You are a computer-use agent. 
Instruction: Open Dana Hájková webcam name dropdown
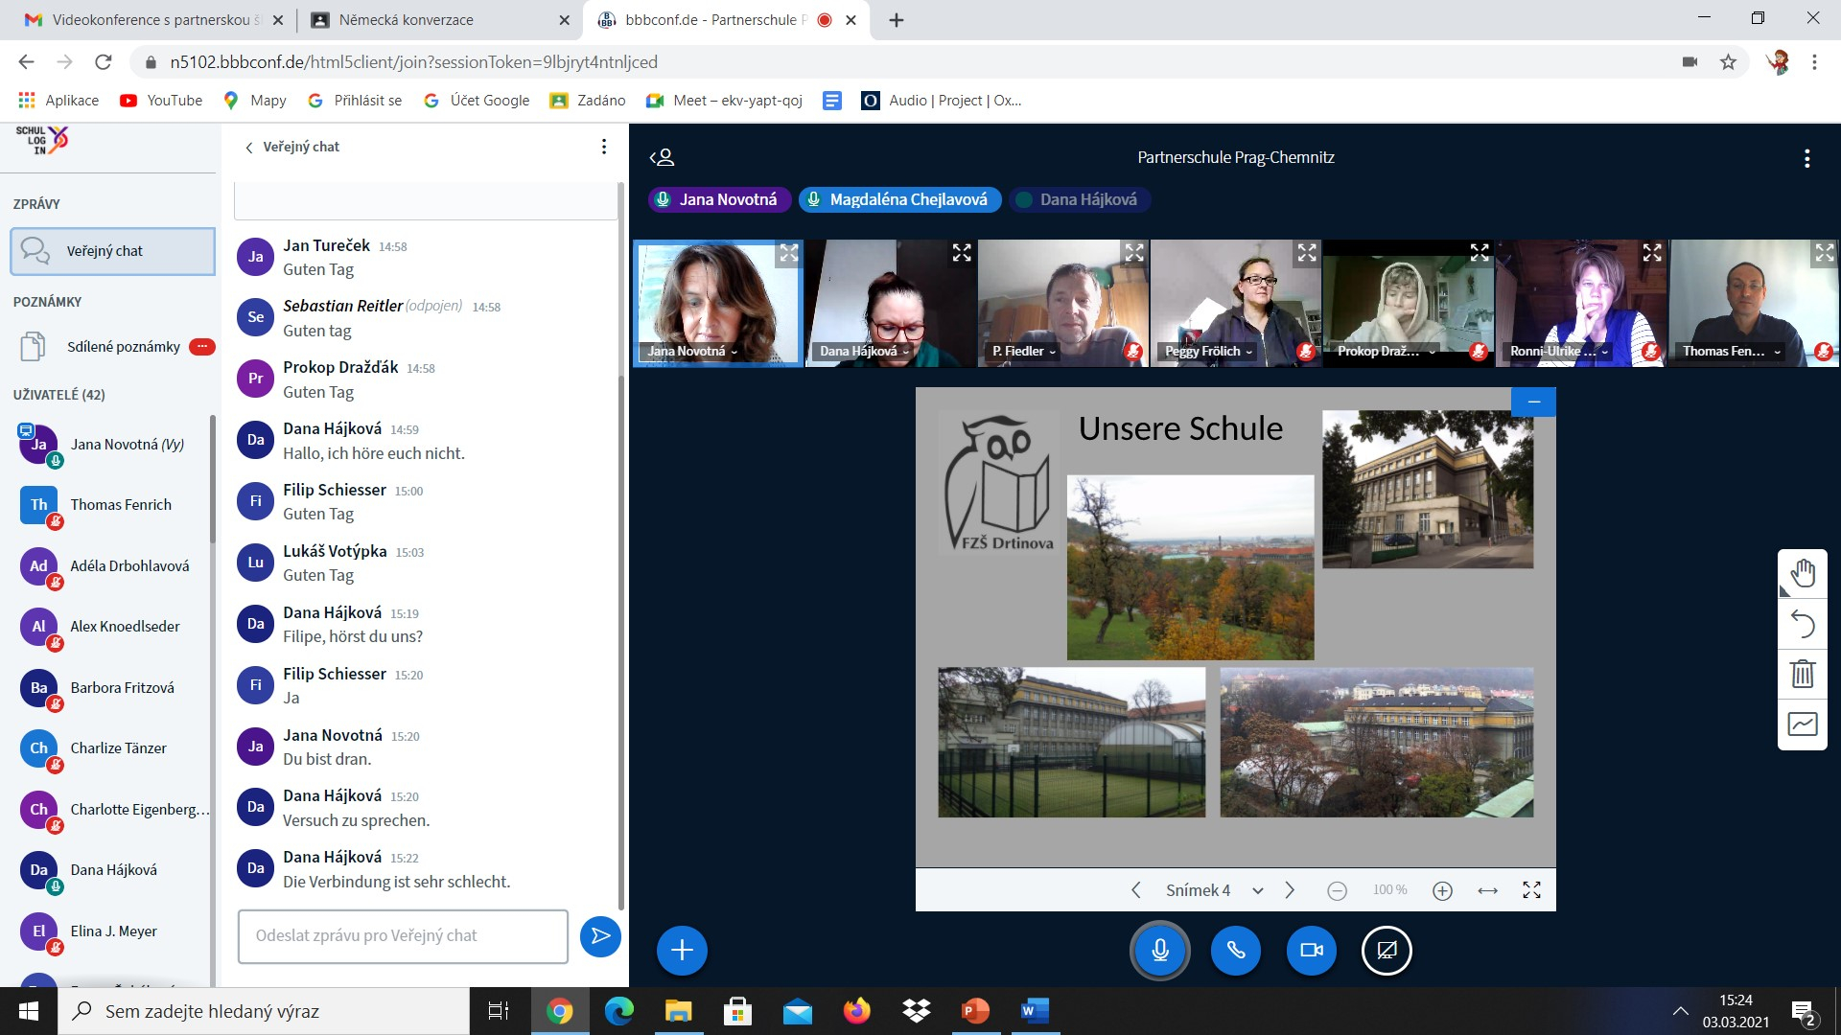point(864,352)
